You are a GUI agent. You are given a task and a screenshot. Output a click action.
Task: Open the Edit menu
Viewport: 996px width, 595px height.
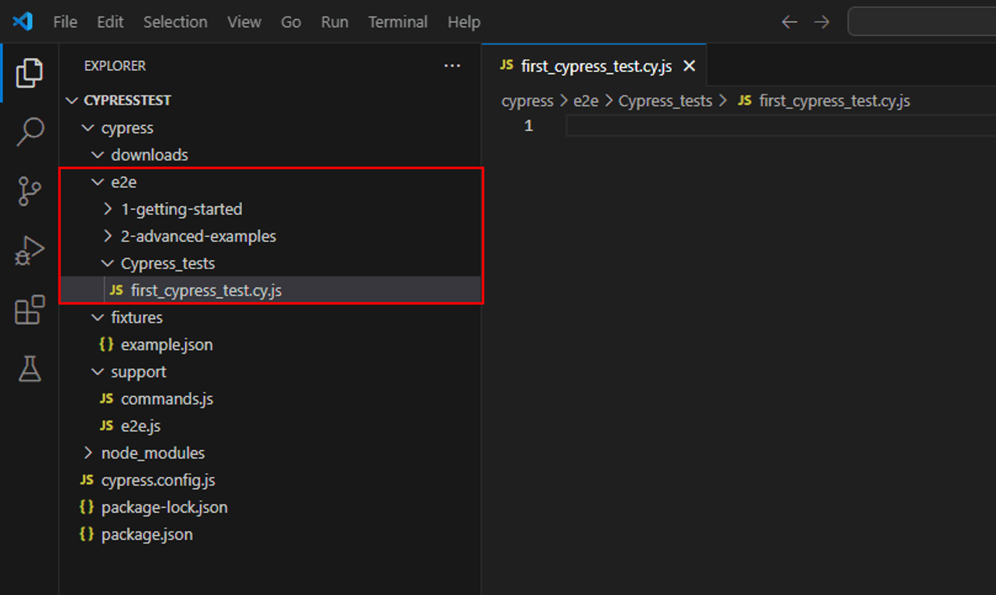pyautogui.click(x=110, y=22)
